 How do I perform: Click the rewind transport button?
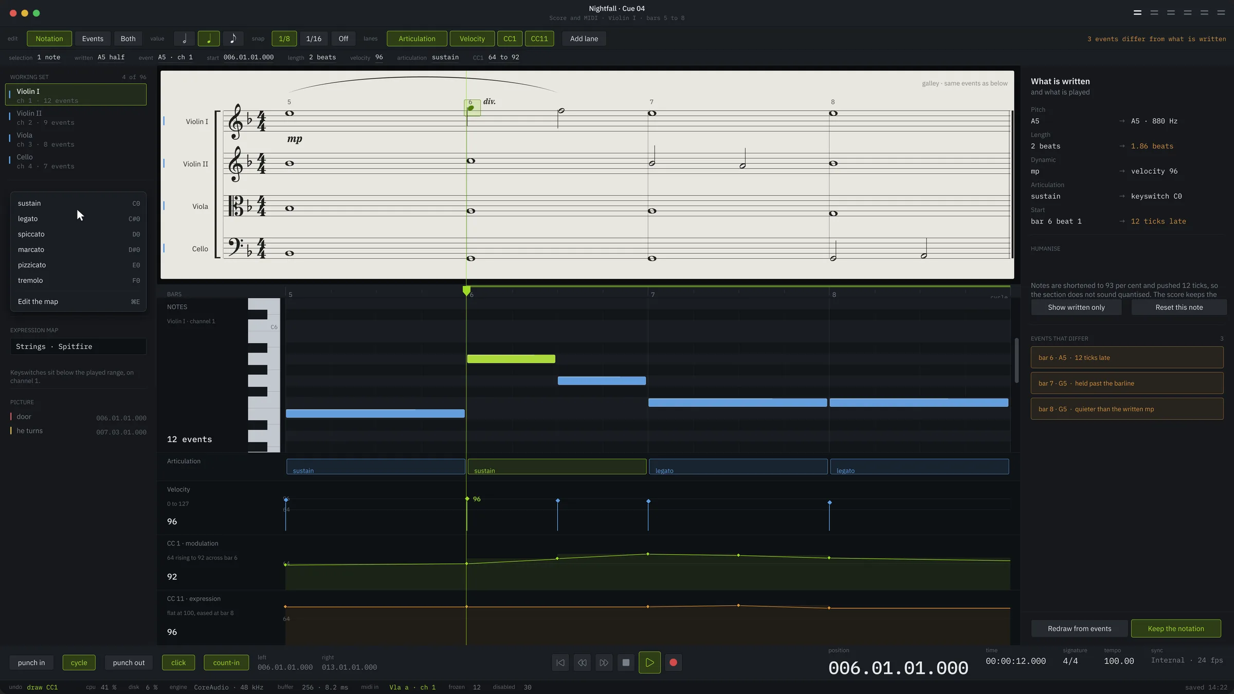582,663
